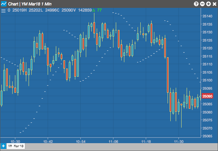
Task: Select the YM Mar18 tab
Action: click(16, 146)
